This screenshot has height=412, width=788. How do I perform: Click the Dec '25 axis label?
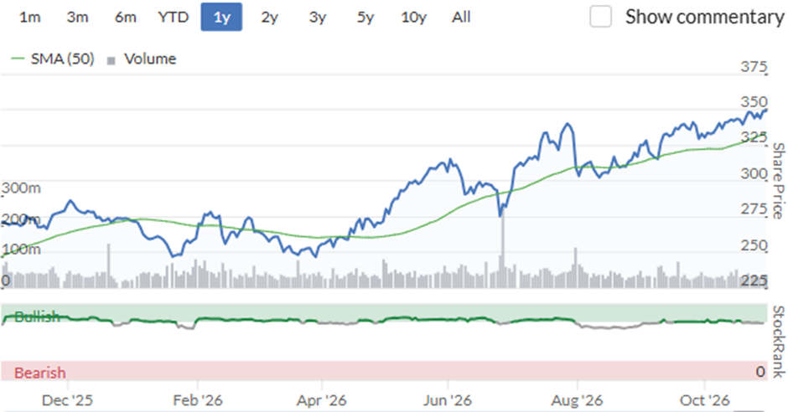[67, 400]
